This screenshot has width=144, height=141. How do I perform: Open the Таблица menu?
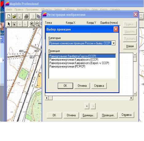coord(70,10)
